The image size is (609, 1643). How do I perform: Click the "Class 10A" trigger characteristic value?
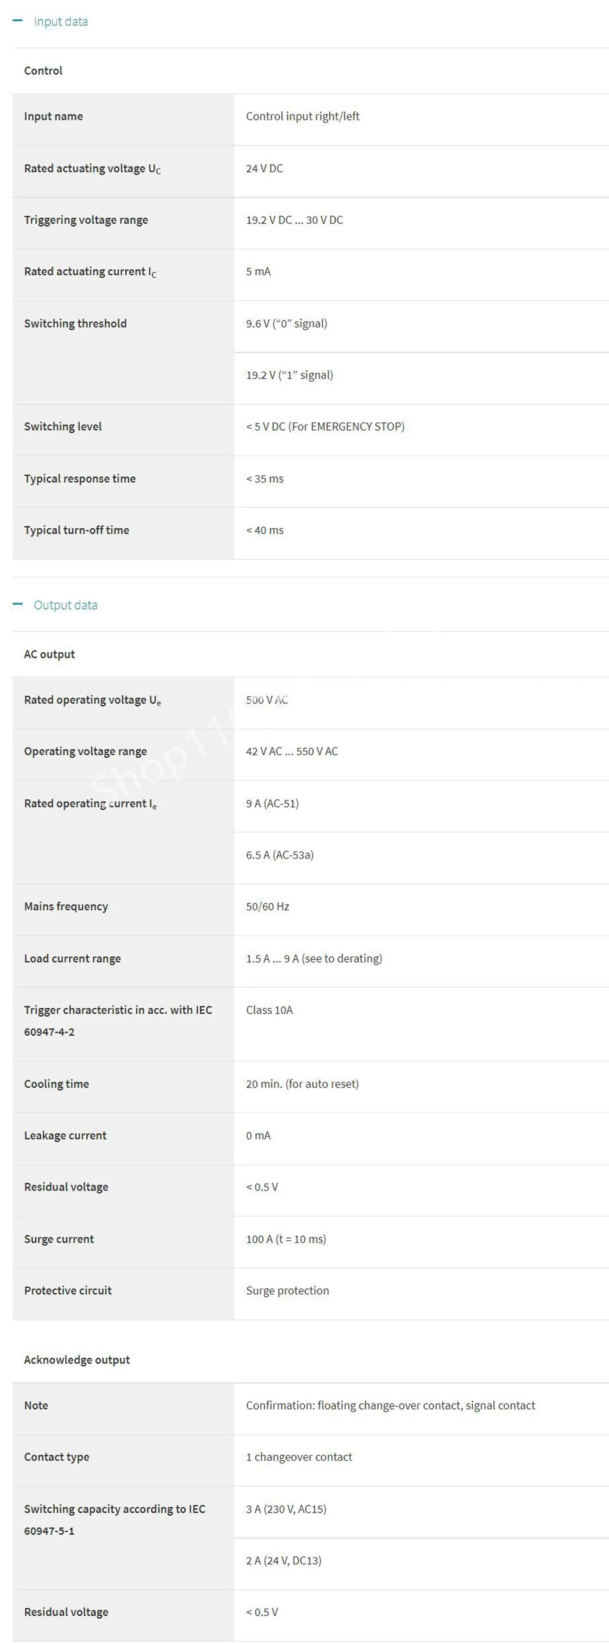[269, 1009]
